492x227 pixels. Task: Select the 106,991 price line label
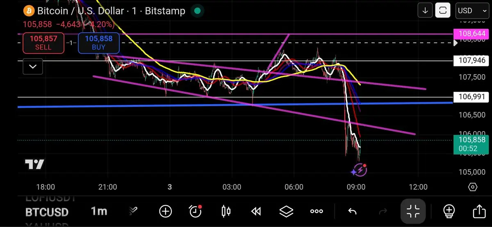(x=471, y=97)
